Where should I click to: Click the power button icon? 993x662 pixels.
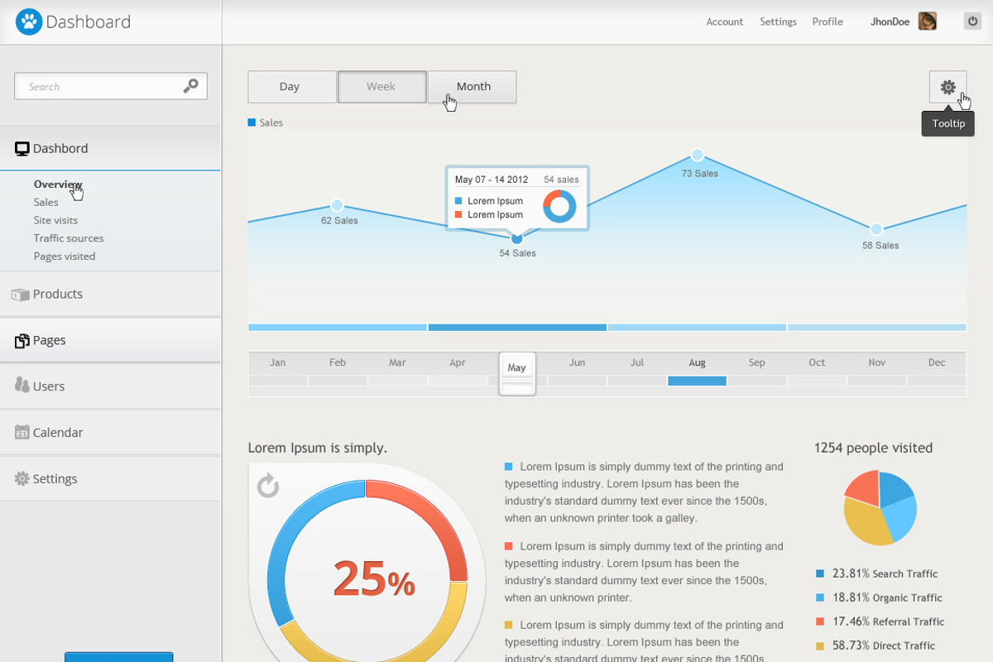(972, 22)
